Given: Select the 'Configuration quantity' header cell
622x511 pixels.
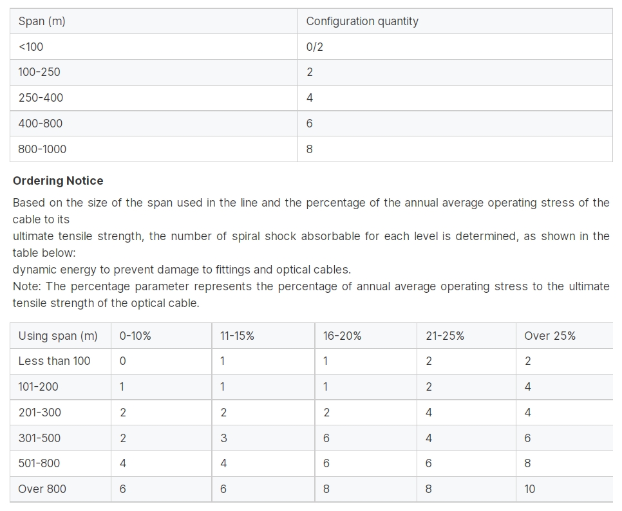Looking at the screenshot, I should [455, 21].
